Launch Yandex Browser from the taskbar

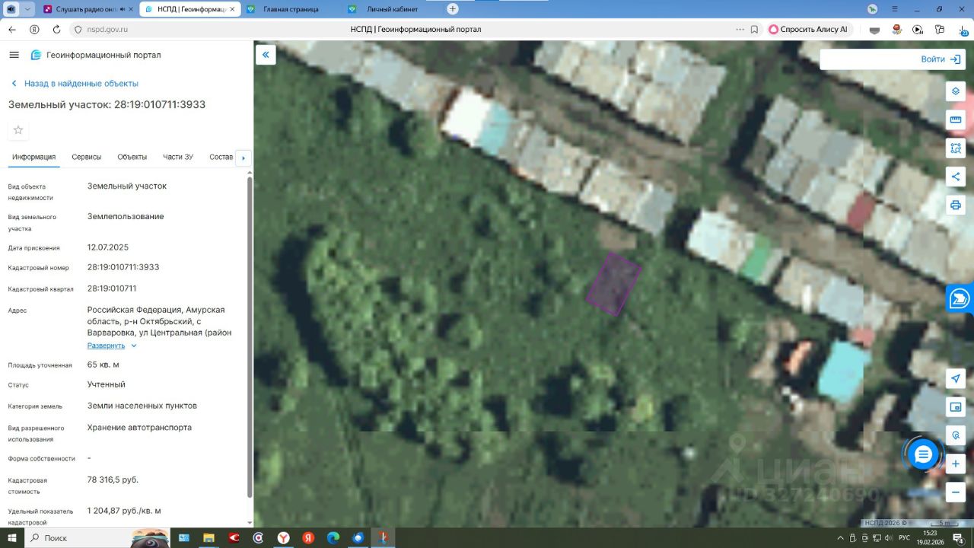[x=283, y=538]
